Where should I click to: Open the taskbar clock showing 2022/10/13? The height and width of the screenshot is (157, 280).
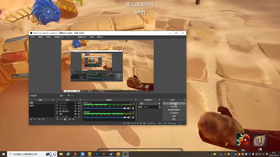point(274,154)
